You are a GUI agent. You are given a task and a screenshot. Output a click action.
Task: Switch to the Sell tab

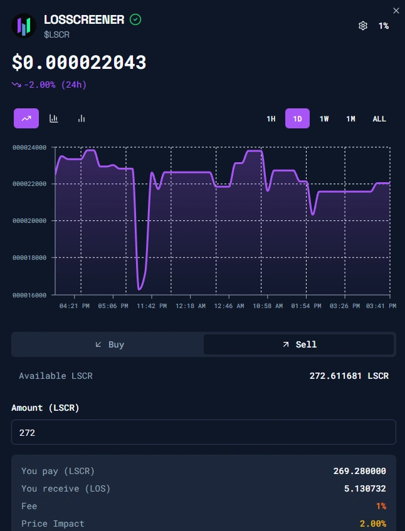coord(299,344)
